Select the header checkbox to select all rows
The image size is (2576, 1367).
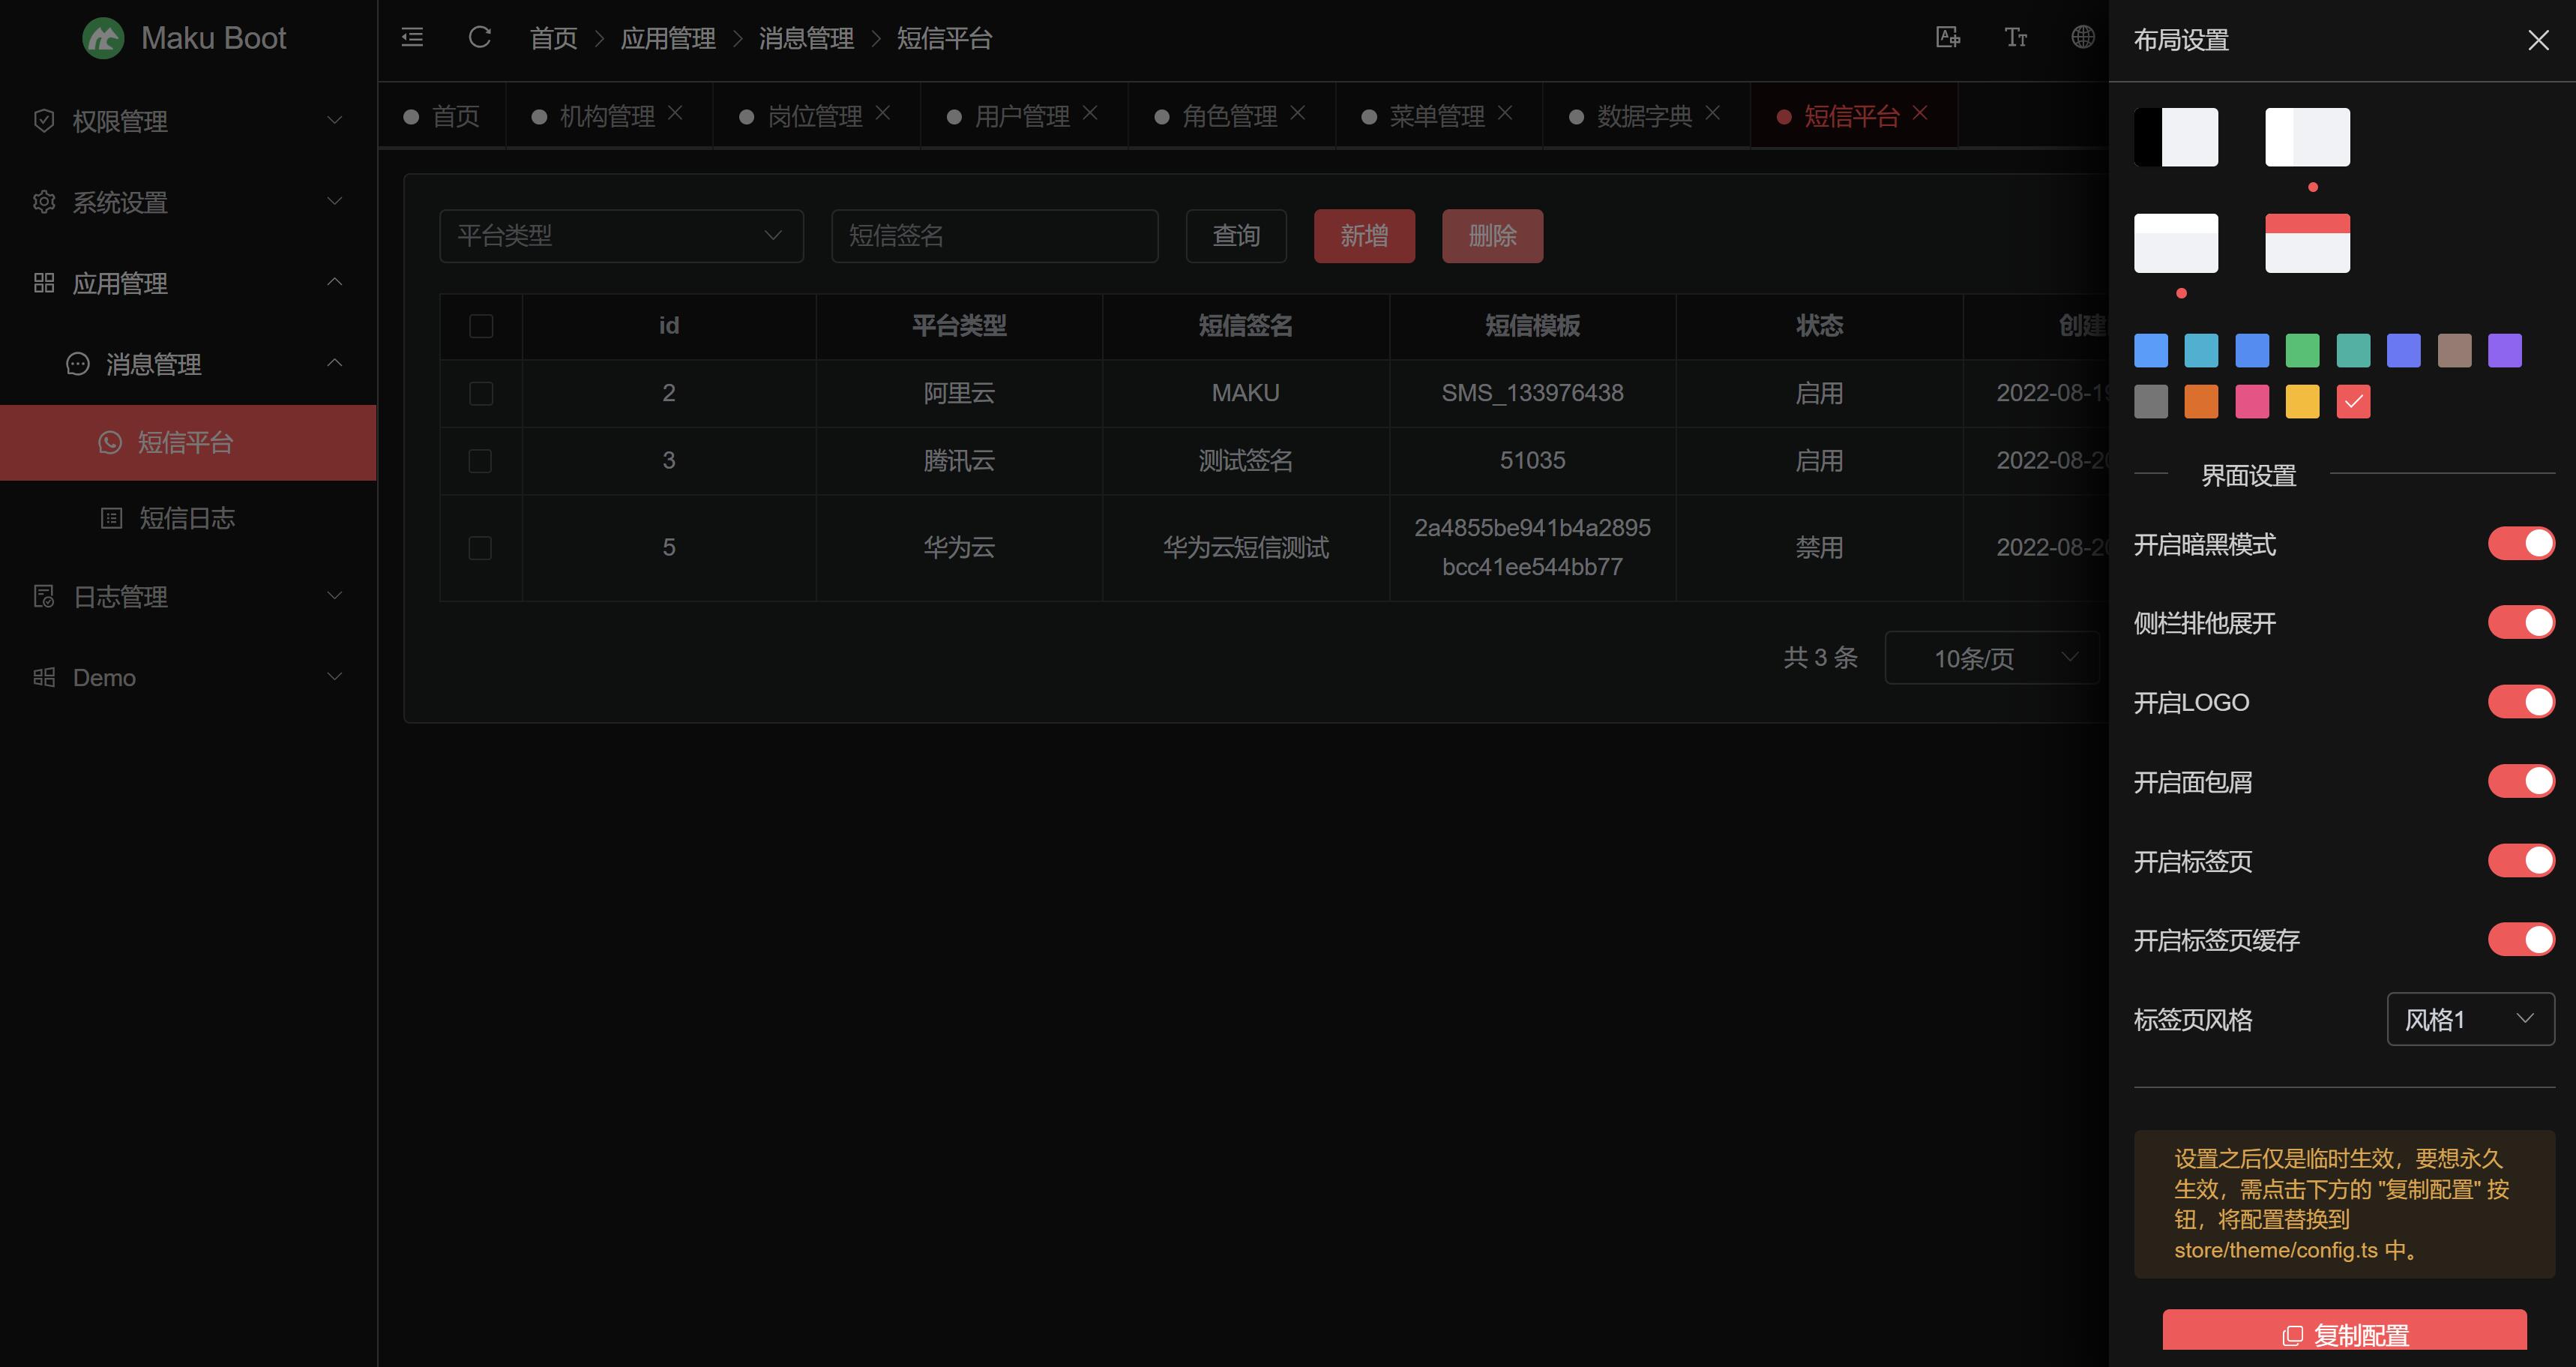click(x=481, y=326)
